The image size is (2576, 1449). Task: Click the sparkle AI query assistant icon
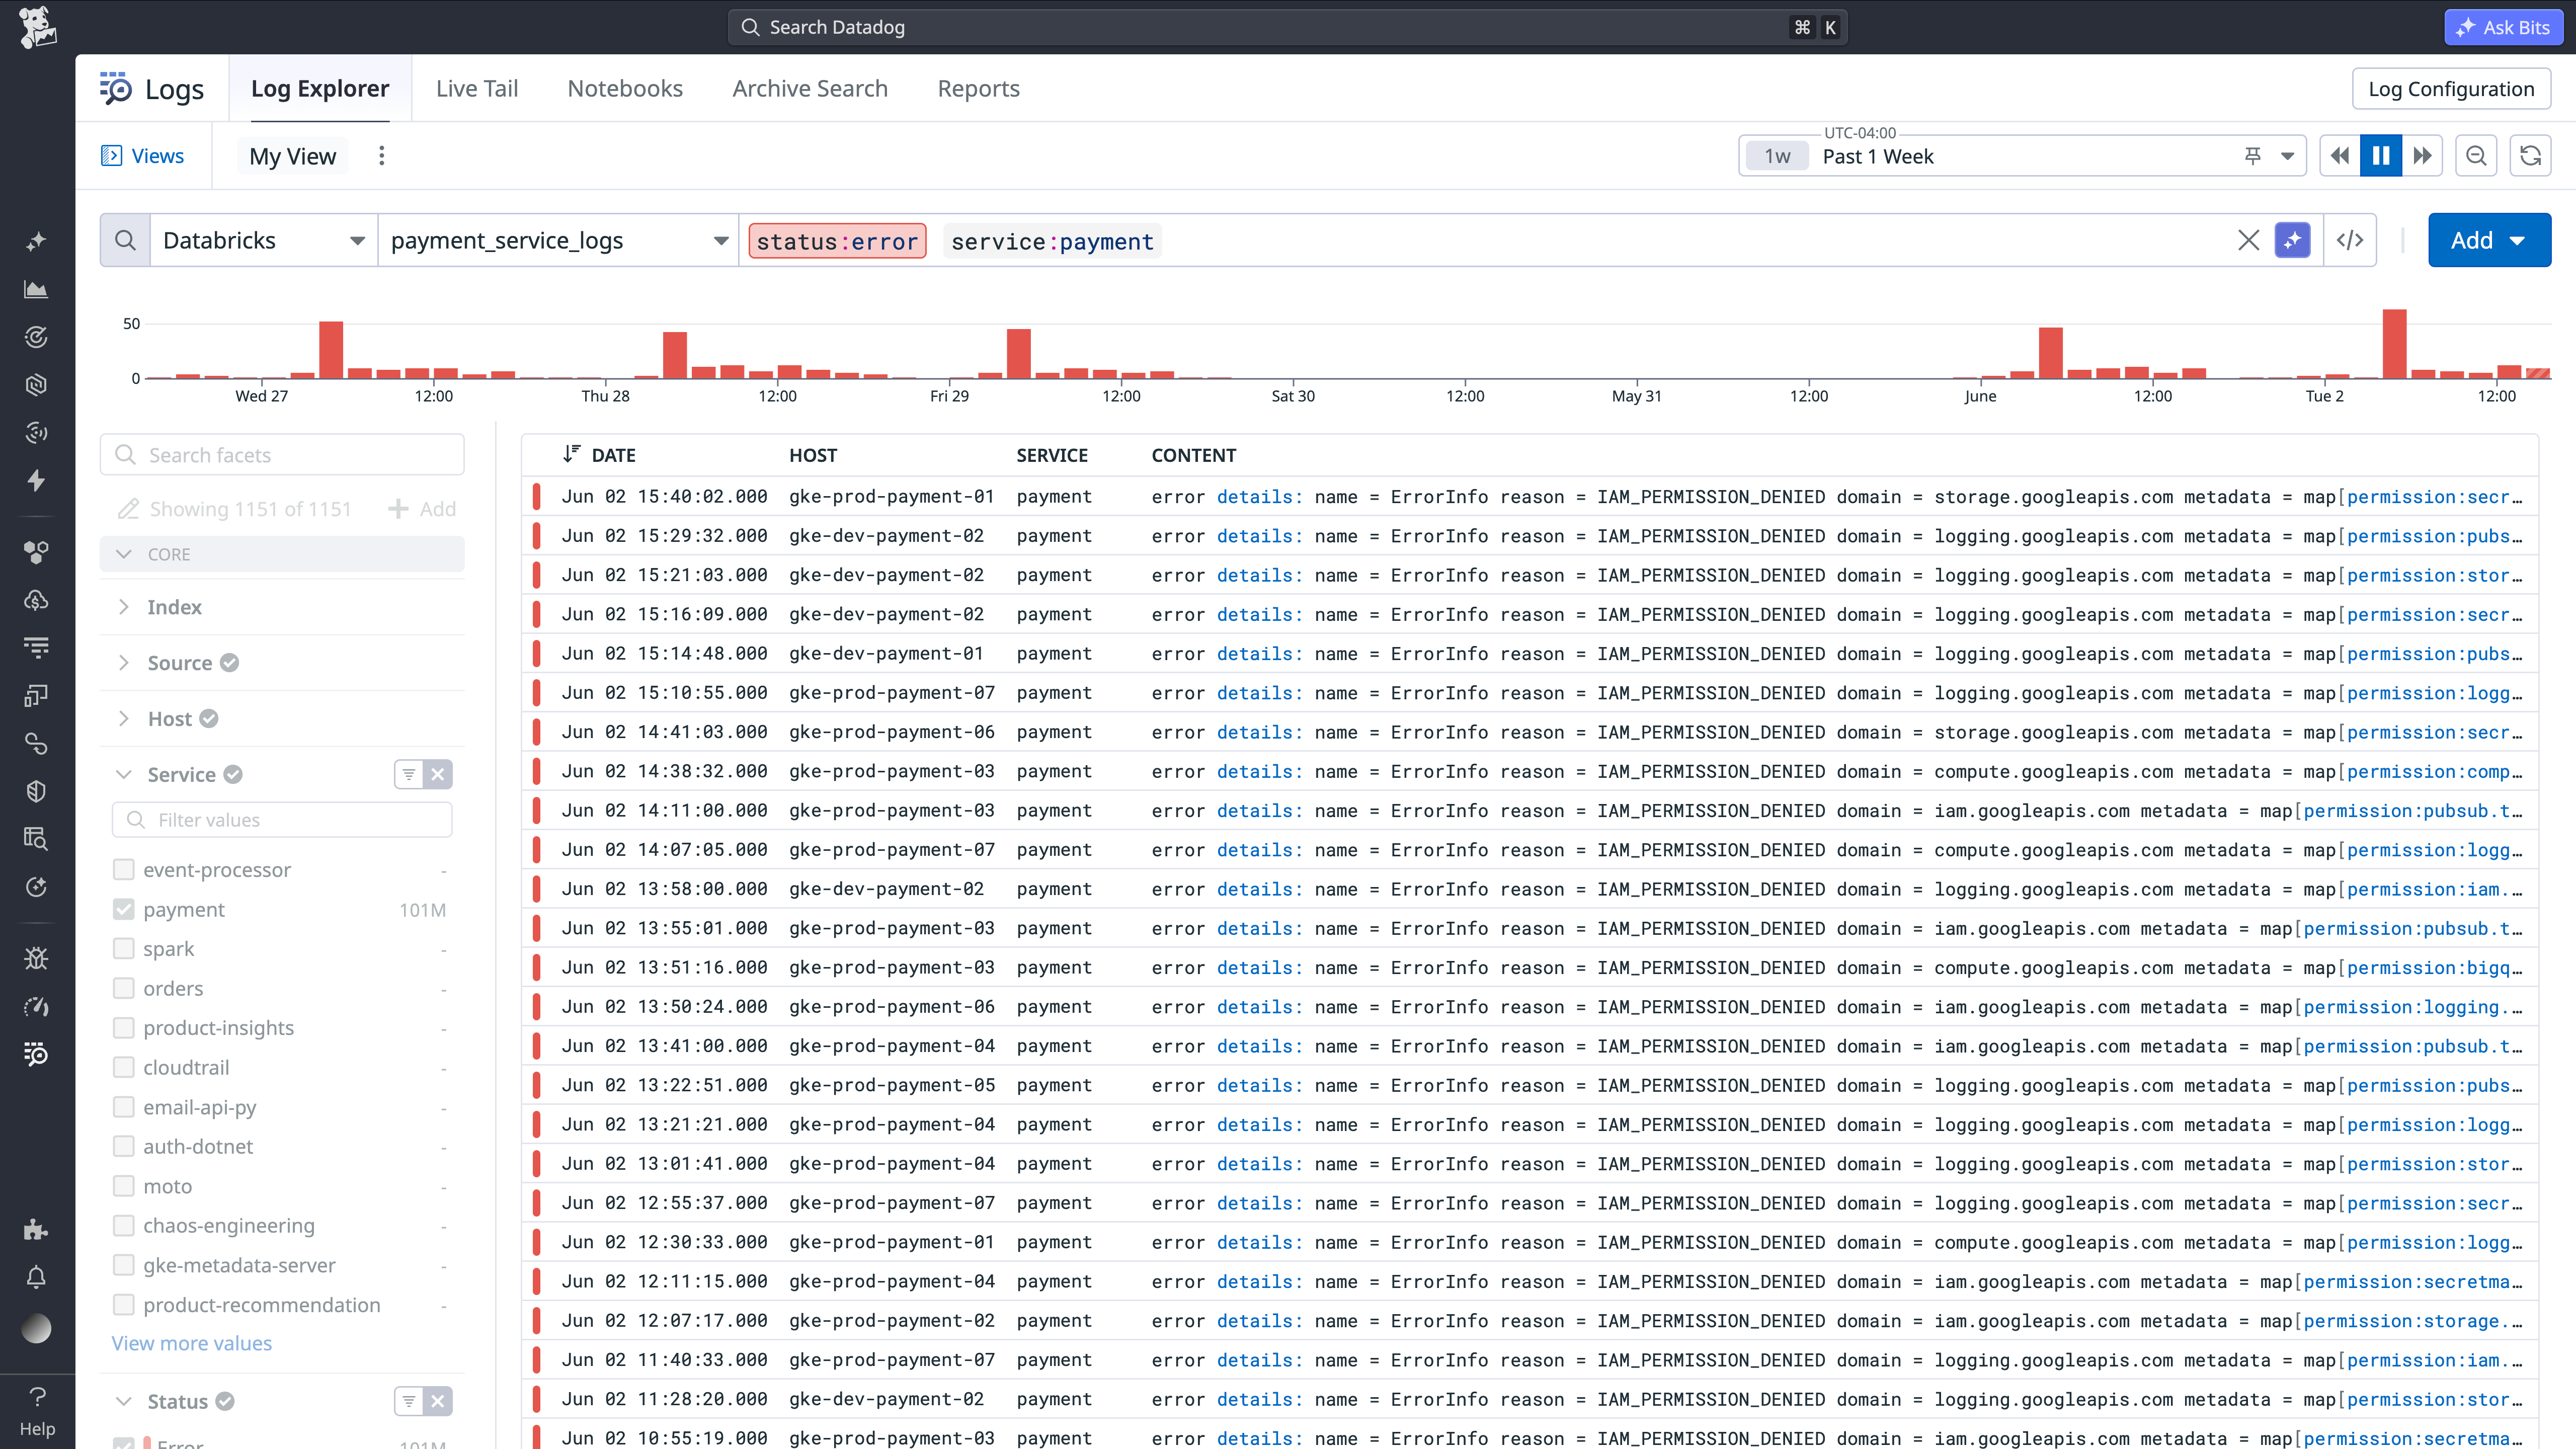[x=2292, y=240]
